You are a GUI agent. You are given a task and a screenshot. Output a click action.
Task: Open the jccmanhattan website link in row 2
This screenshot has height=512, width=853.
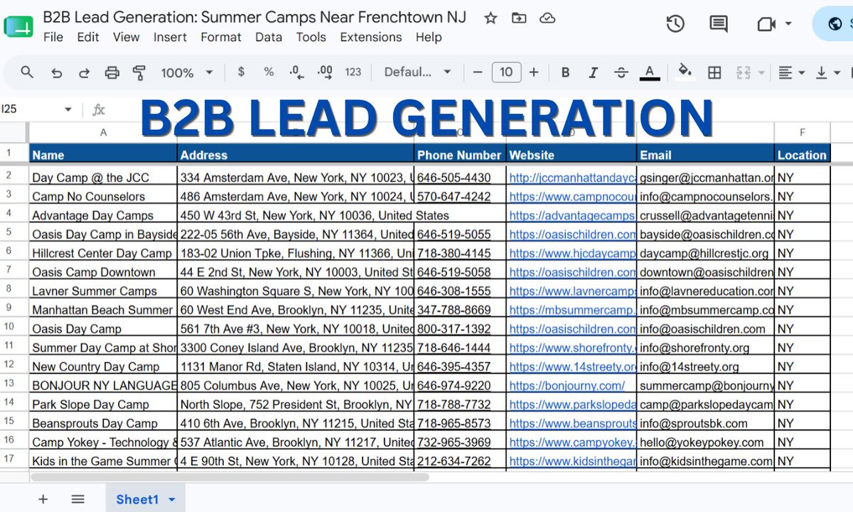point(572,178)
